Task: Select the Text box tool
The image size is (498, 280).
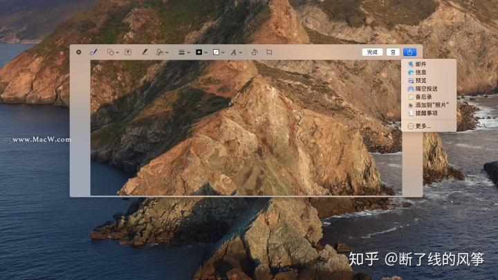Action: [x=128, y=52]
